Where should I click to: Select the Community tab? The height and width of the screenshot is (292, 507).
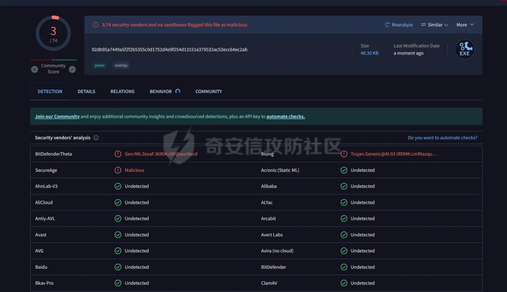pos(209,91)
